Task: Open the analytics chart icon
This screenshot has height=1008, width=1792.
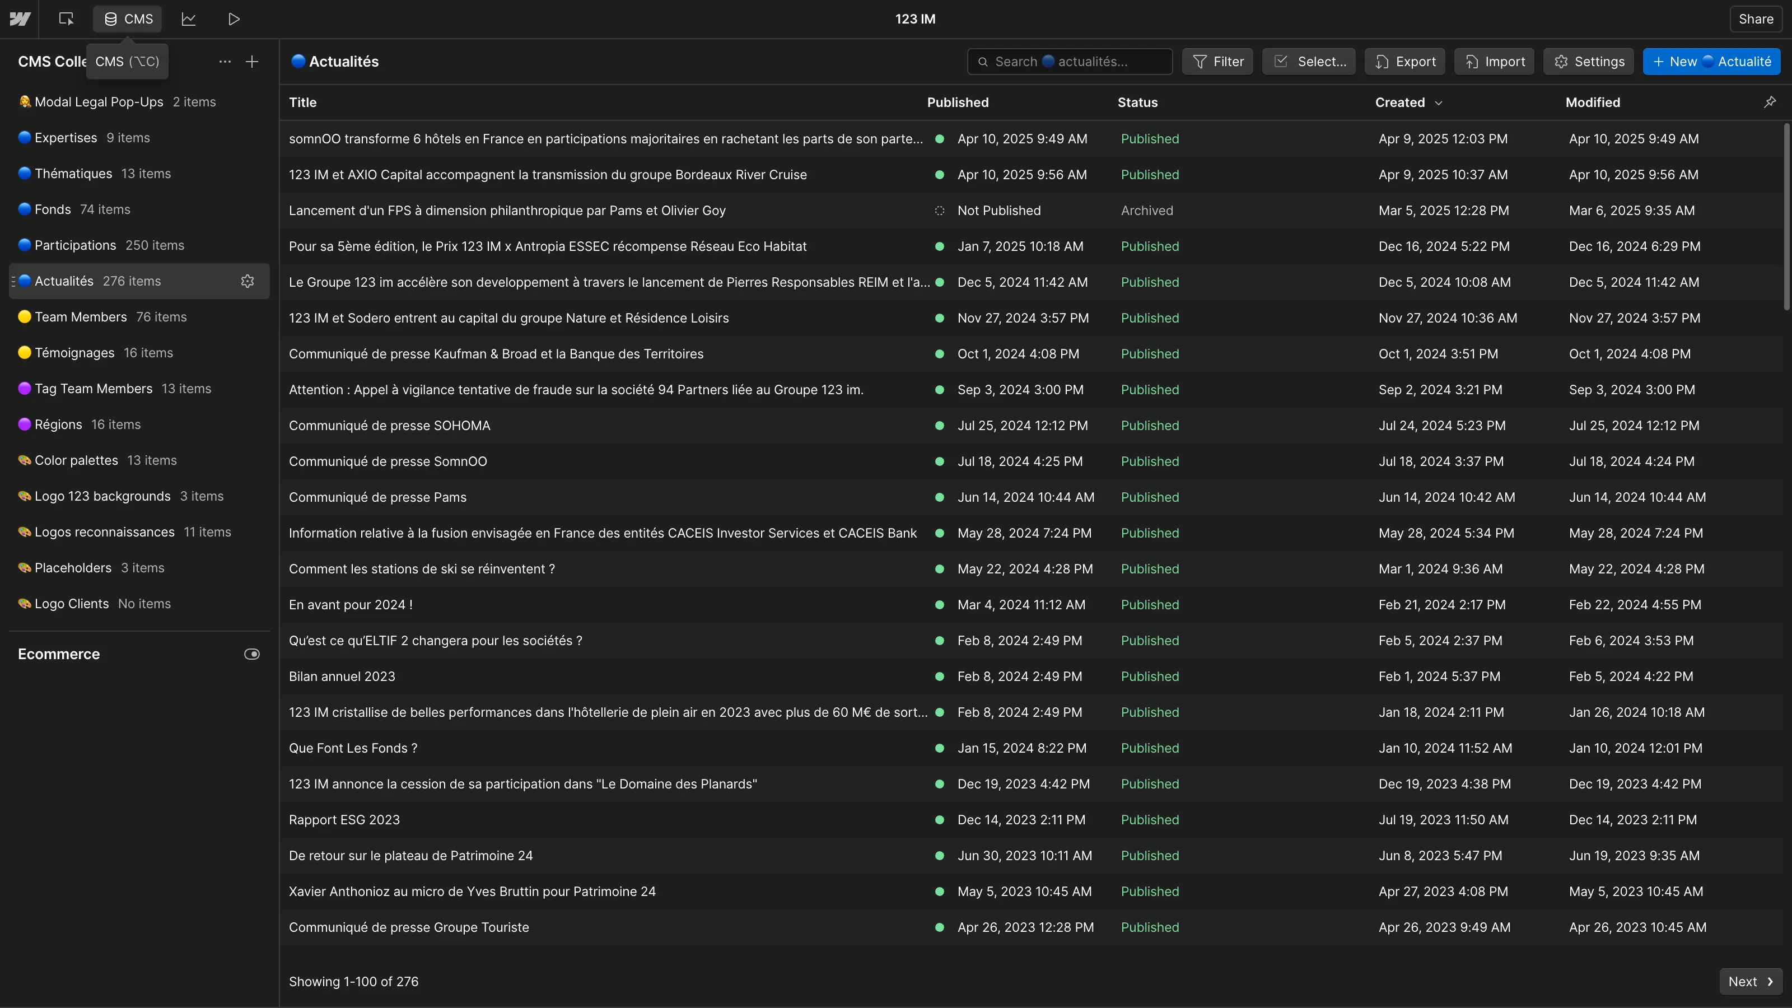Action: pyautogui.click(x=189, y=19)
